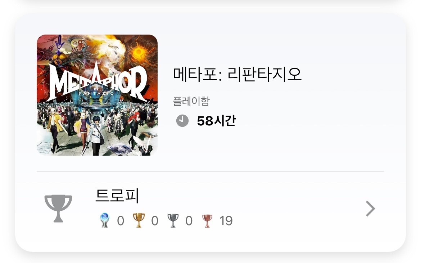The width and height of the screenshot is (421, 263).
Task: Click the 플레이함 status label
Action: click(x=191, y=101)
